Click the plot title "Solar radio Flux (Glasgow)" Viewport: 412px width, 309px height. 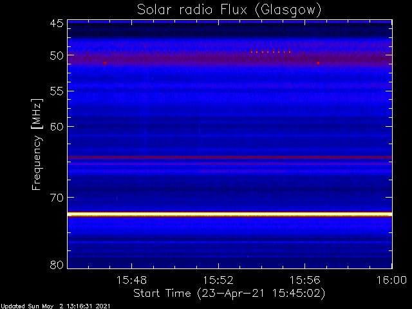(x=229, y=10)
